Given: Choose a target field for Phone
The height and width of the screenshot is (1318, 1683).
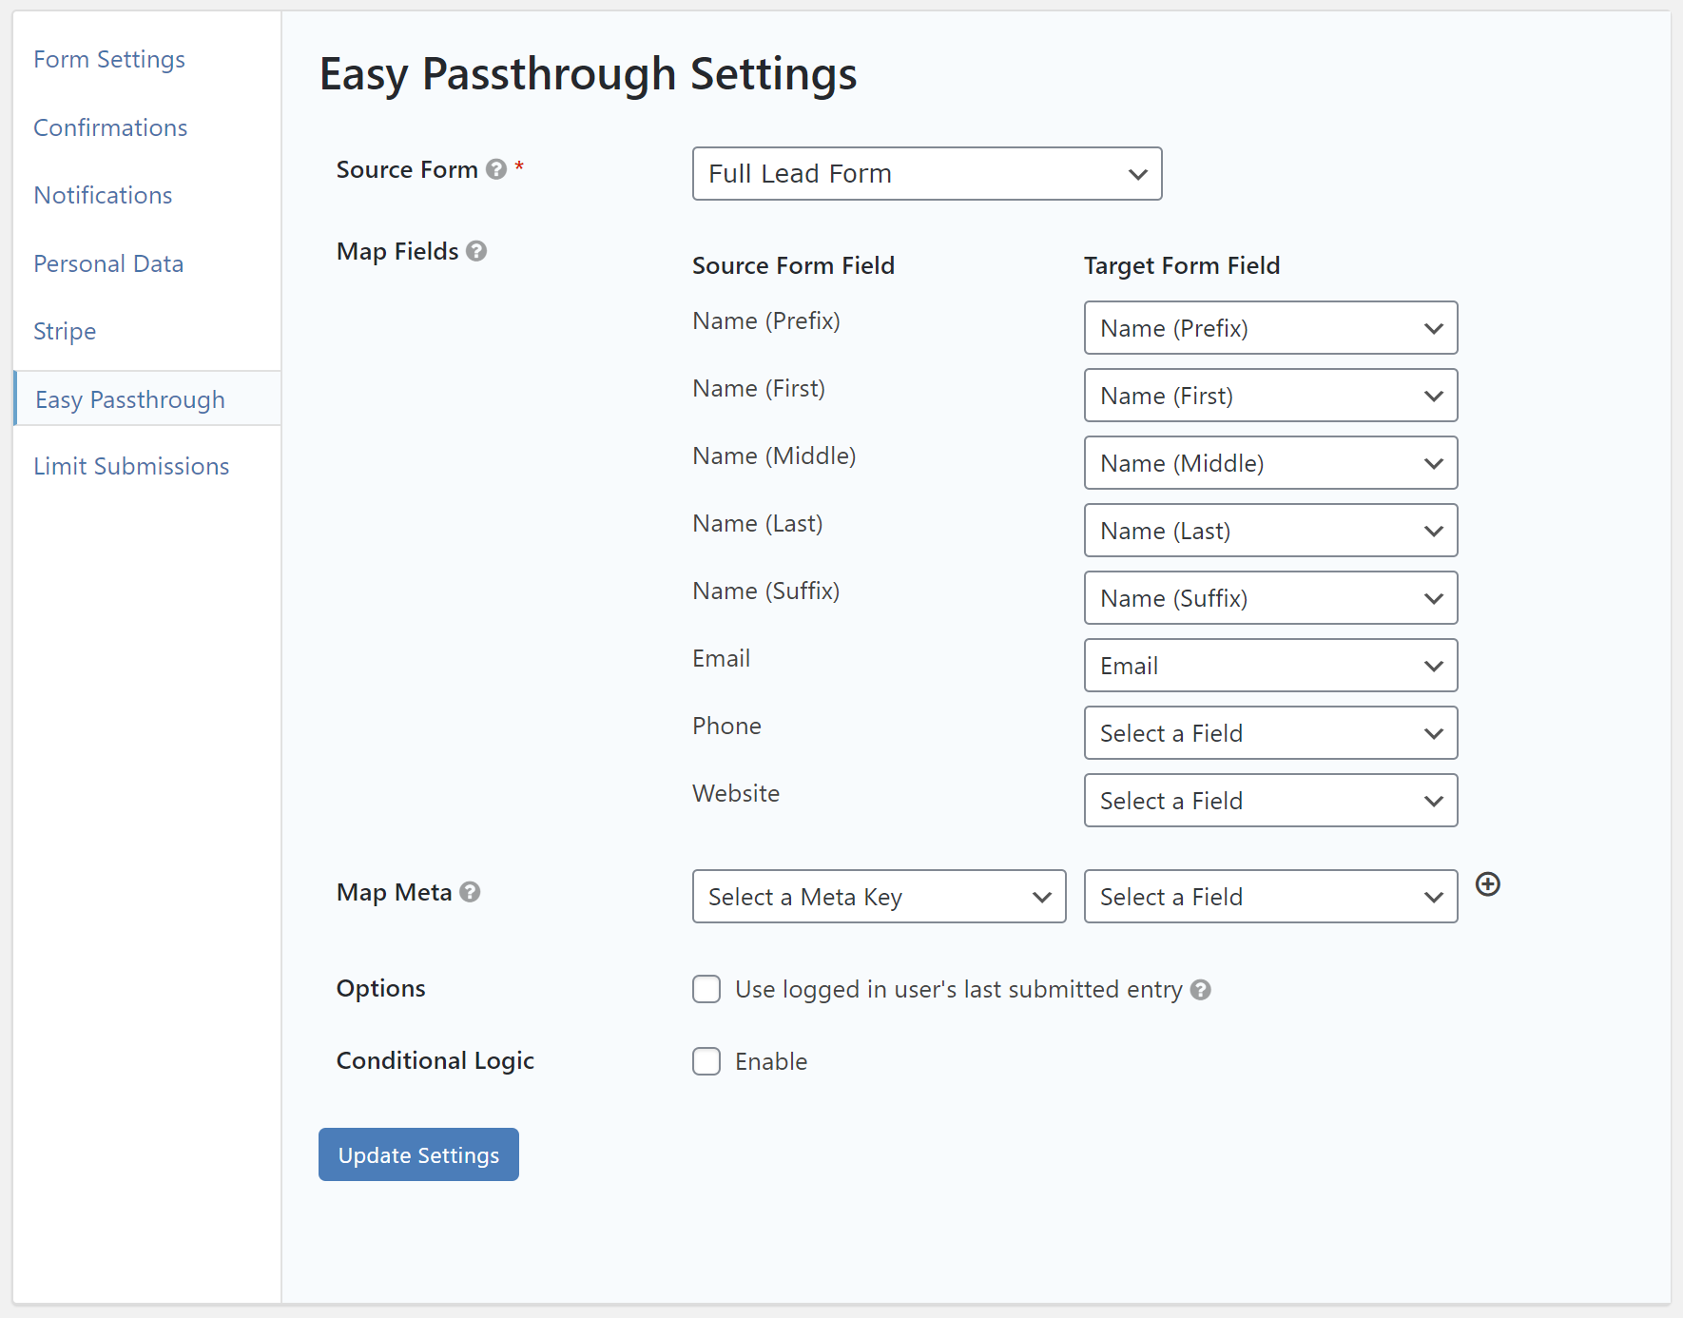Looking at the screenshot, I should [1270, 733].
